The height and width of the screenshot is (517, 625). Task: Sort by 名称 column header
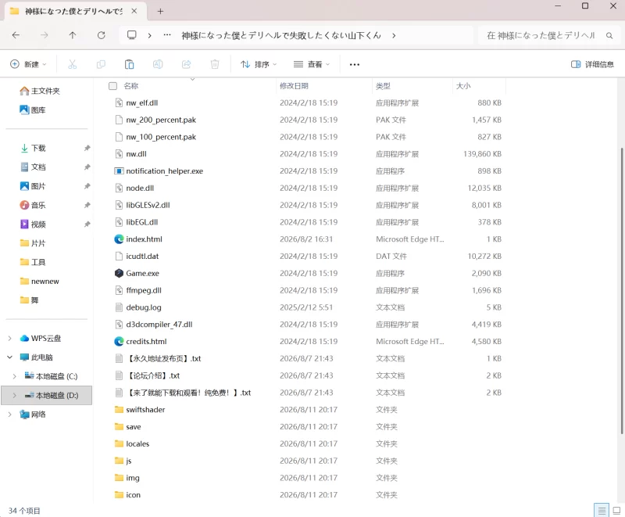click(130, 86)
